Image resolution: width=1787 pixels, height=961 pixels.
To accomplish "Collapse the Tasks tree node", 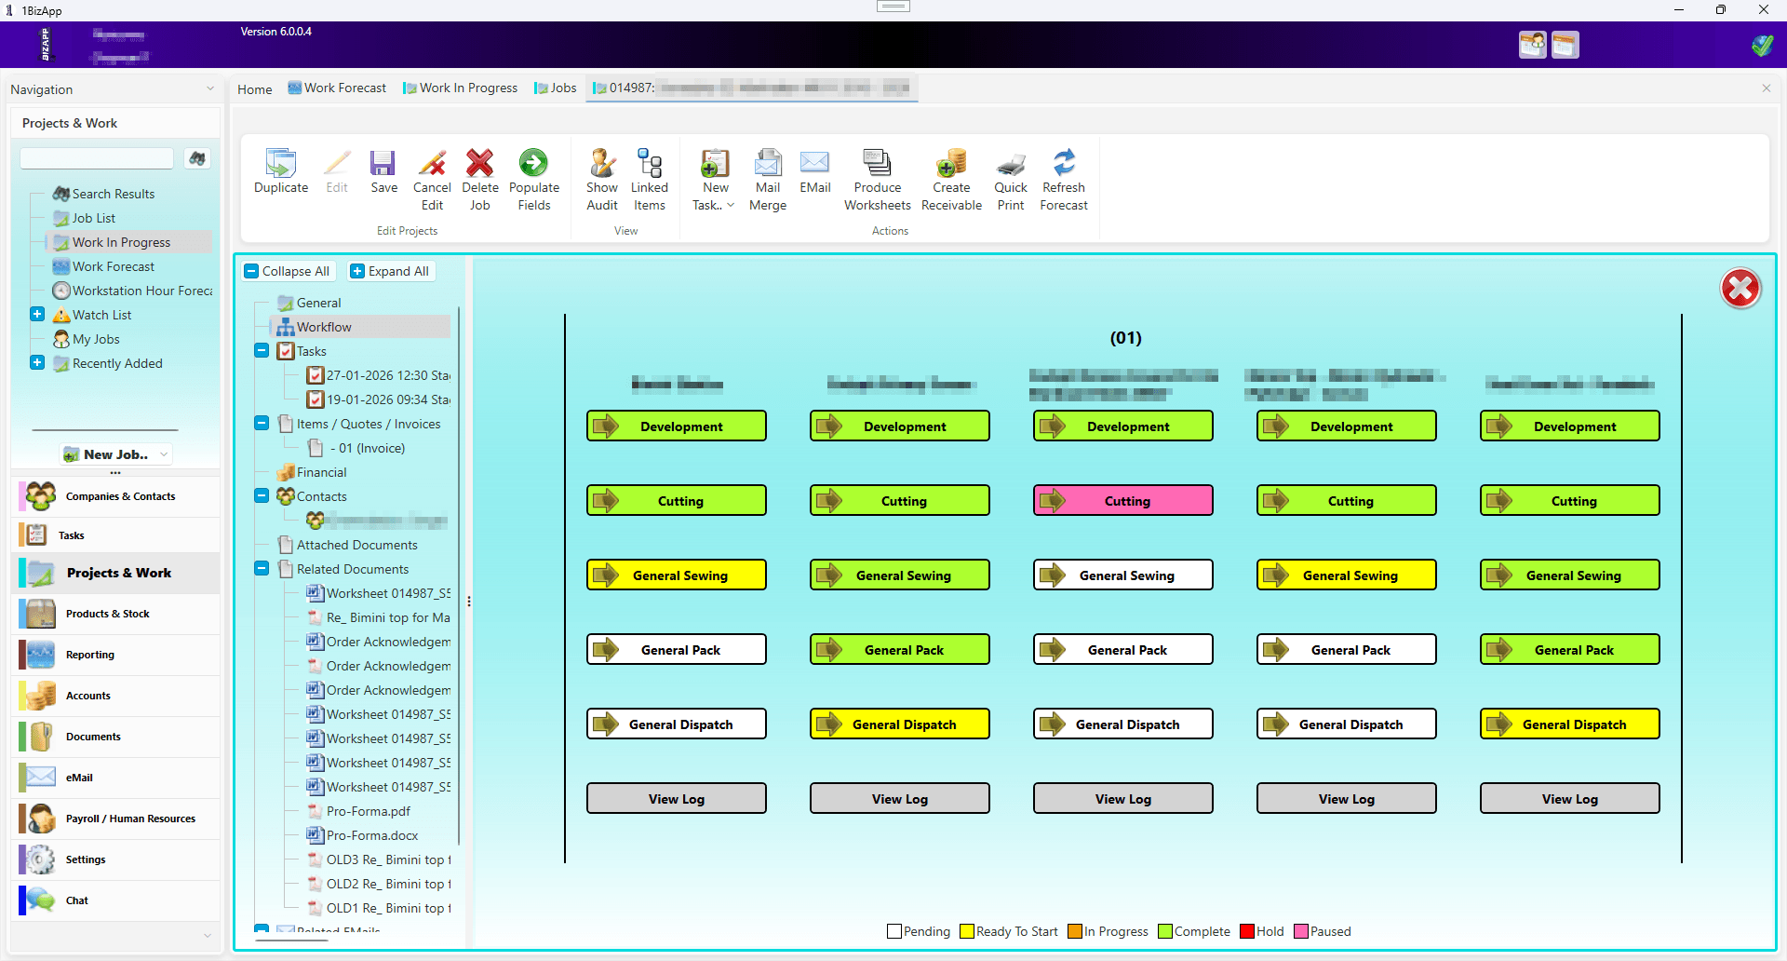I will point(262,351).
